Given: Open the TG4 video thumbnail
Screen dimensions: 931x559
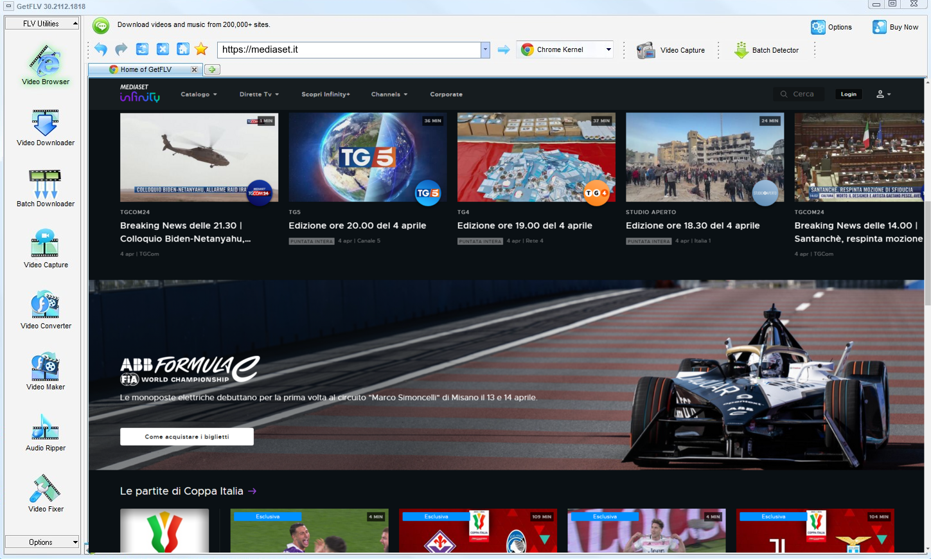Looking at the screenshot, I should coord(536,157).
